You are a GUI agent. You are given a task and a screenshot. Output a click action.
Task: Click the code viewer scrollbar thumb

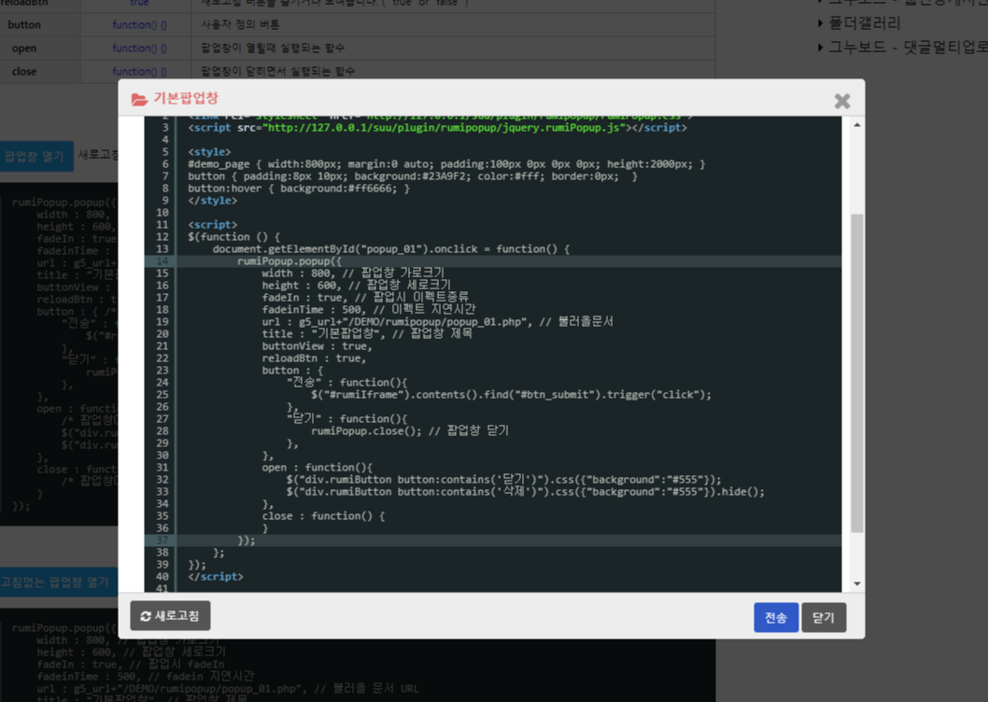[x=856, y=373]
